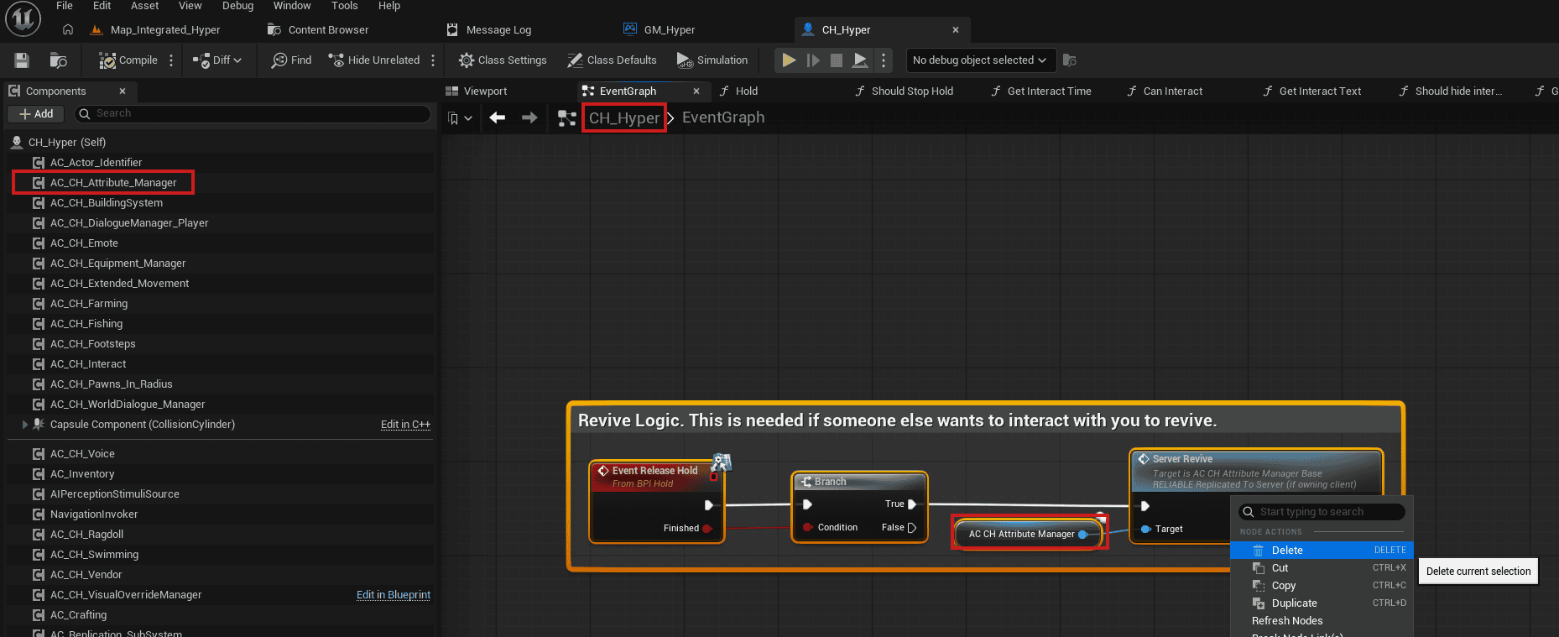Open the Edit menu
Viewport: 1559px width, 637px height.
click(102, 6)
